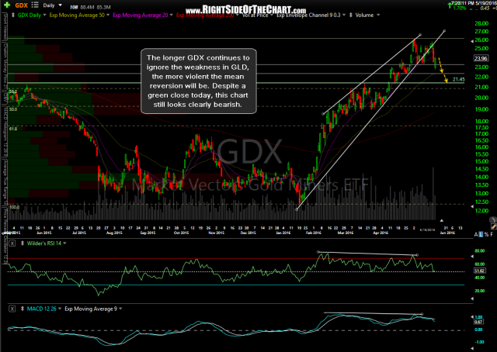Click RSI divergence line right endpoint handle
Viewport: 497px width, 352px height.
[x=417, y=255]
